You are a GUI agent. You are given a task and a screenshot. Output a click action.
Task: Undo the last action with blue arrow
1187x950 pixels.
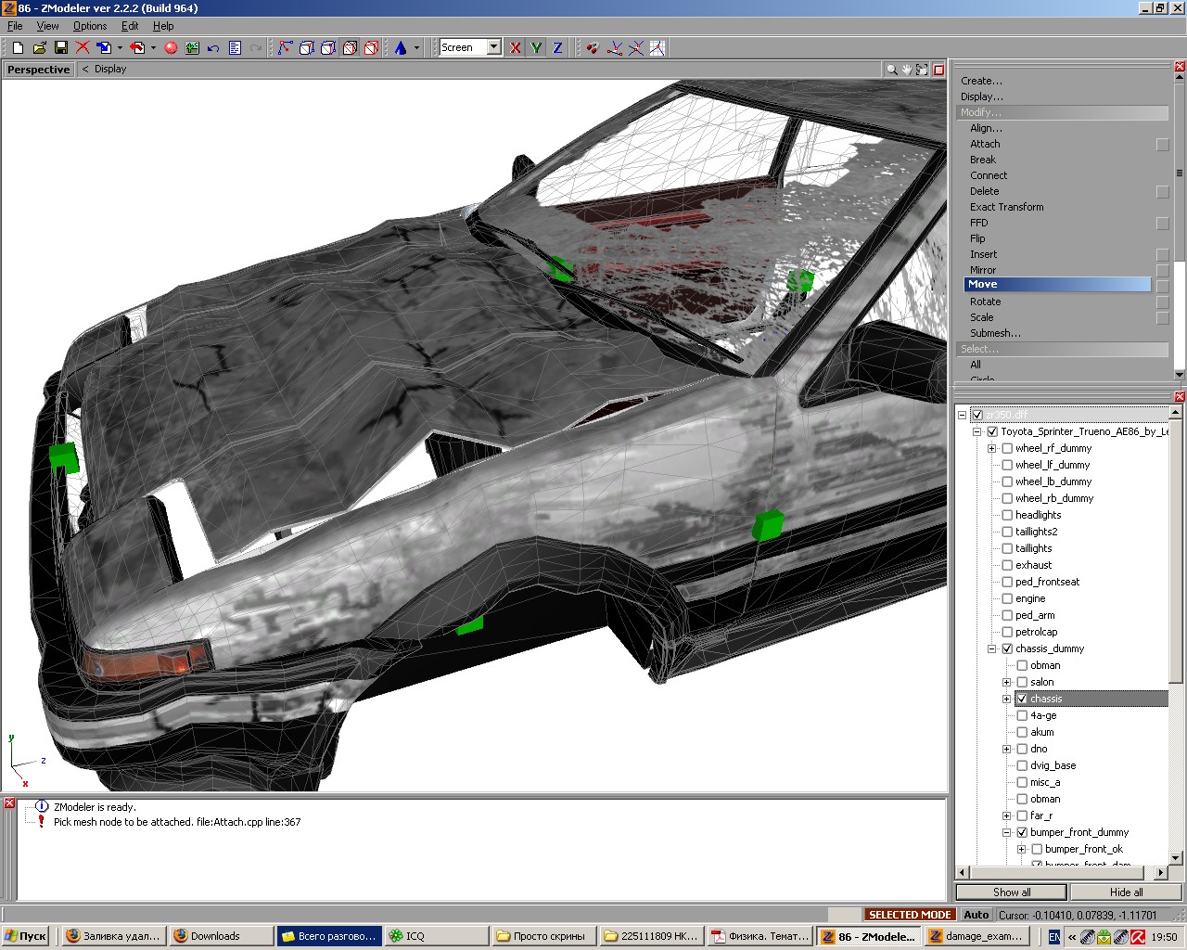213,47
